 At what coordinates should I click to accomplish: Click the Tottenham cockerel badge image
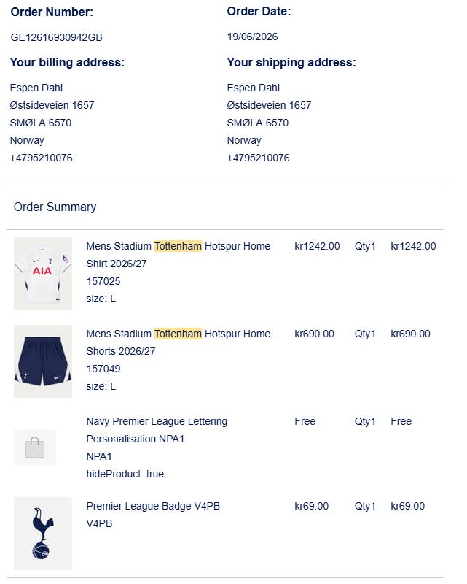pos(43,534)
